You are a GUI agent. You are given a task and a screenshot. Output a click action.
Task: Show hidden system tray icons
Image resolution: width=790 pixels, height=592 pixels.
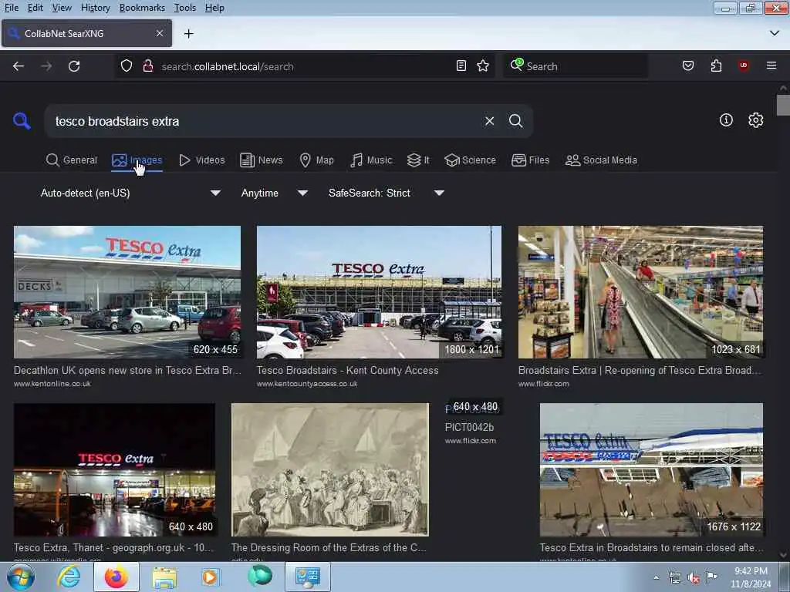tap(656, 577)
